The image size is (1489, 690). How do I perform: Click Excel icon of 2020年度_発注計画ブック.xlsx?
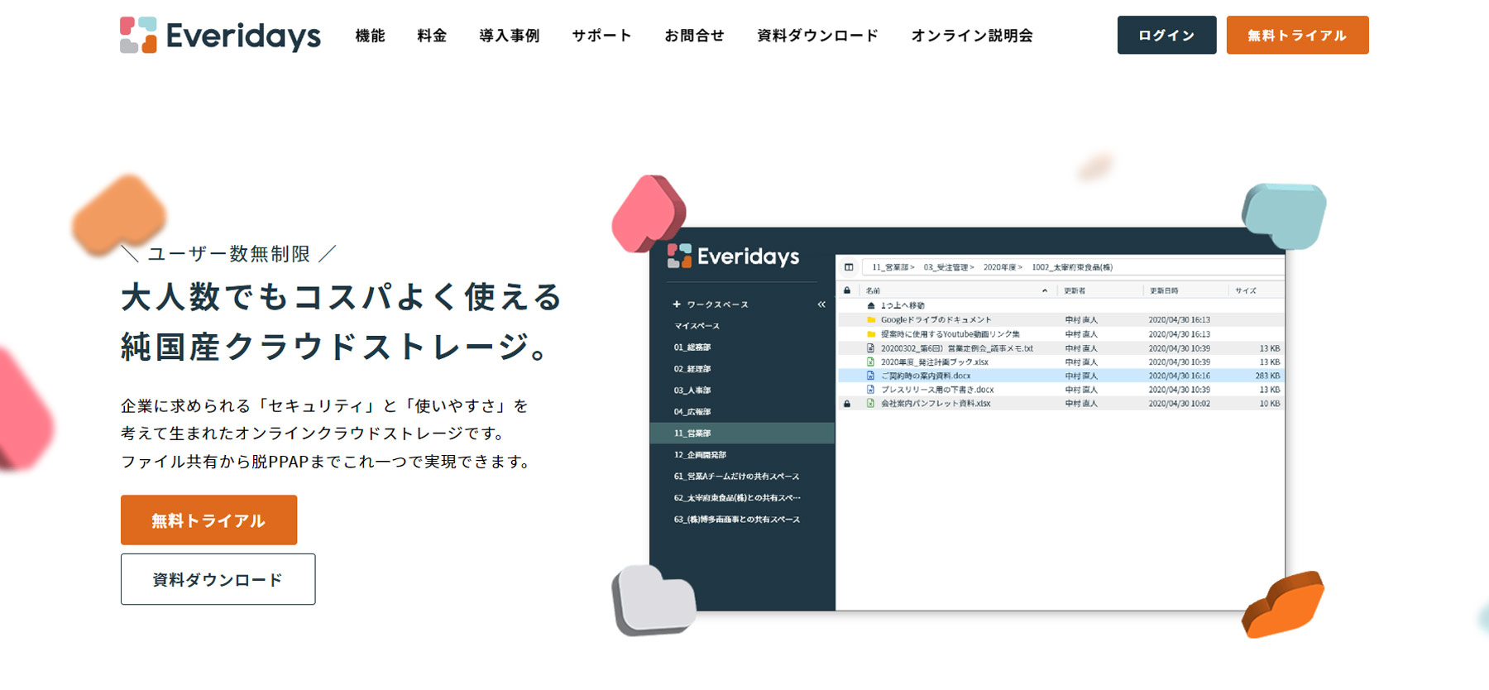coord(871,362)
